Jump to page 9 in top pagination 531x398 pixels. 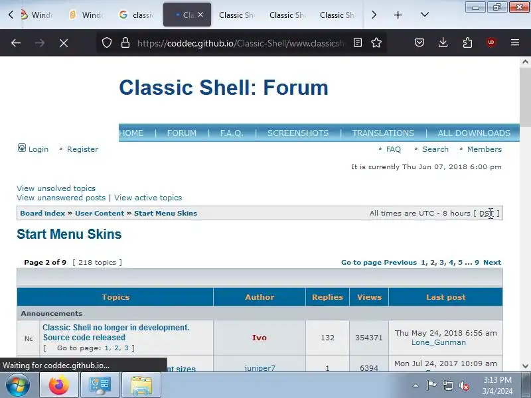(x=477, y=262)
